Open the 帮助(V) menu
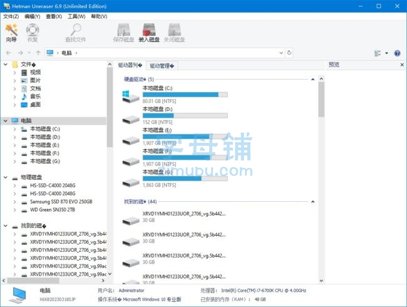 (99, 17)
